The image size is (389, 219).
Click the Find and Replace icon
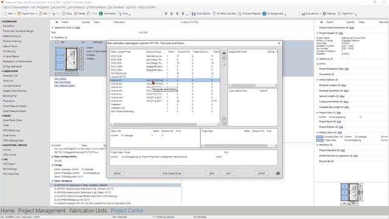click(x=239, y=13)
